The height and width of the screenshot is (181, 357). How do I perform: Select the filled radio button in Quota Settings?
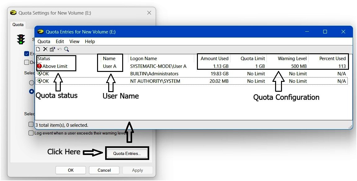pos(32,91)
